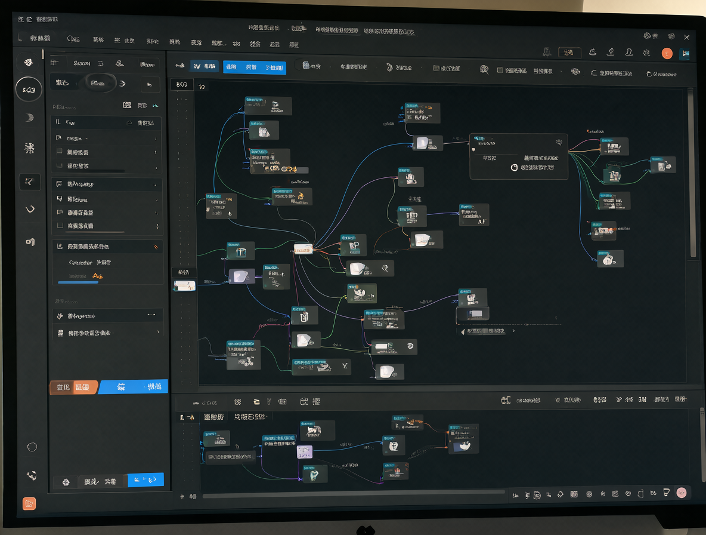Open the brain magnifier icon in the toolbar
706x535 pixels.
coord(484,70)
